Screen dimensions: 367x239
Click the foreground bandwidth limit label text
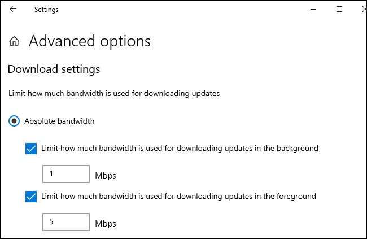tap(178, 197)
